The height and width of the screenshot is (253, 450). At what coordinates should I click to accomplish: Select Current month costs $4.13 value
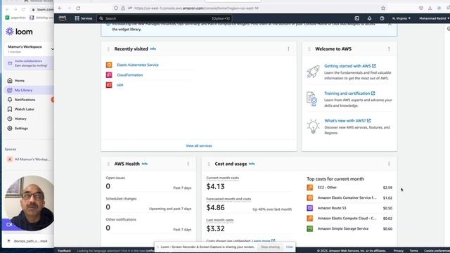click(x=215, y=186)
